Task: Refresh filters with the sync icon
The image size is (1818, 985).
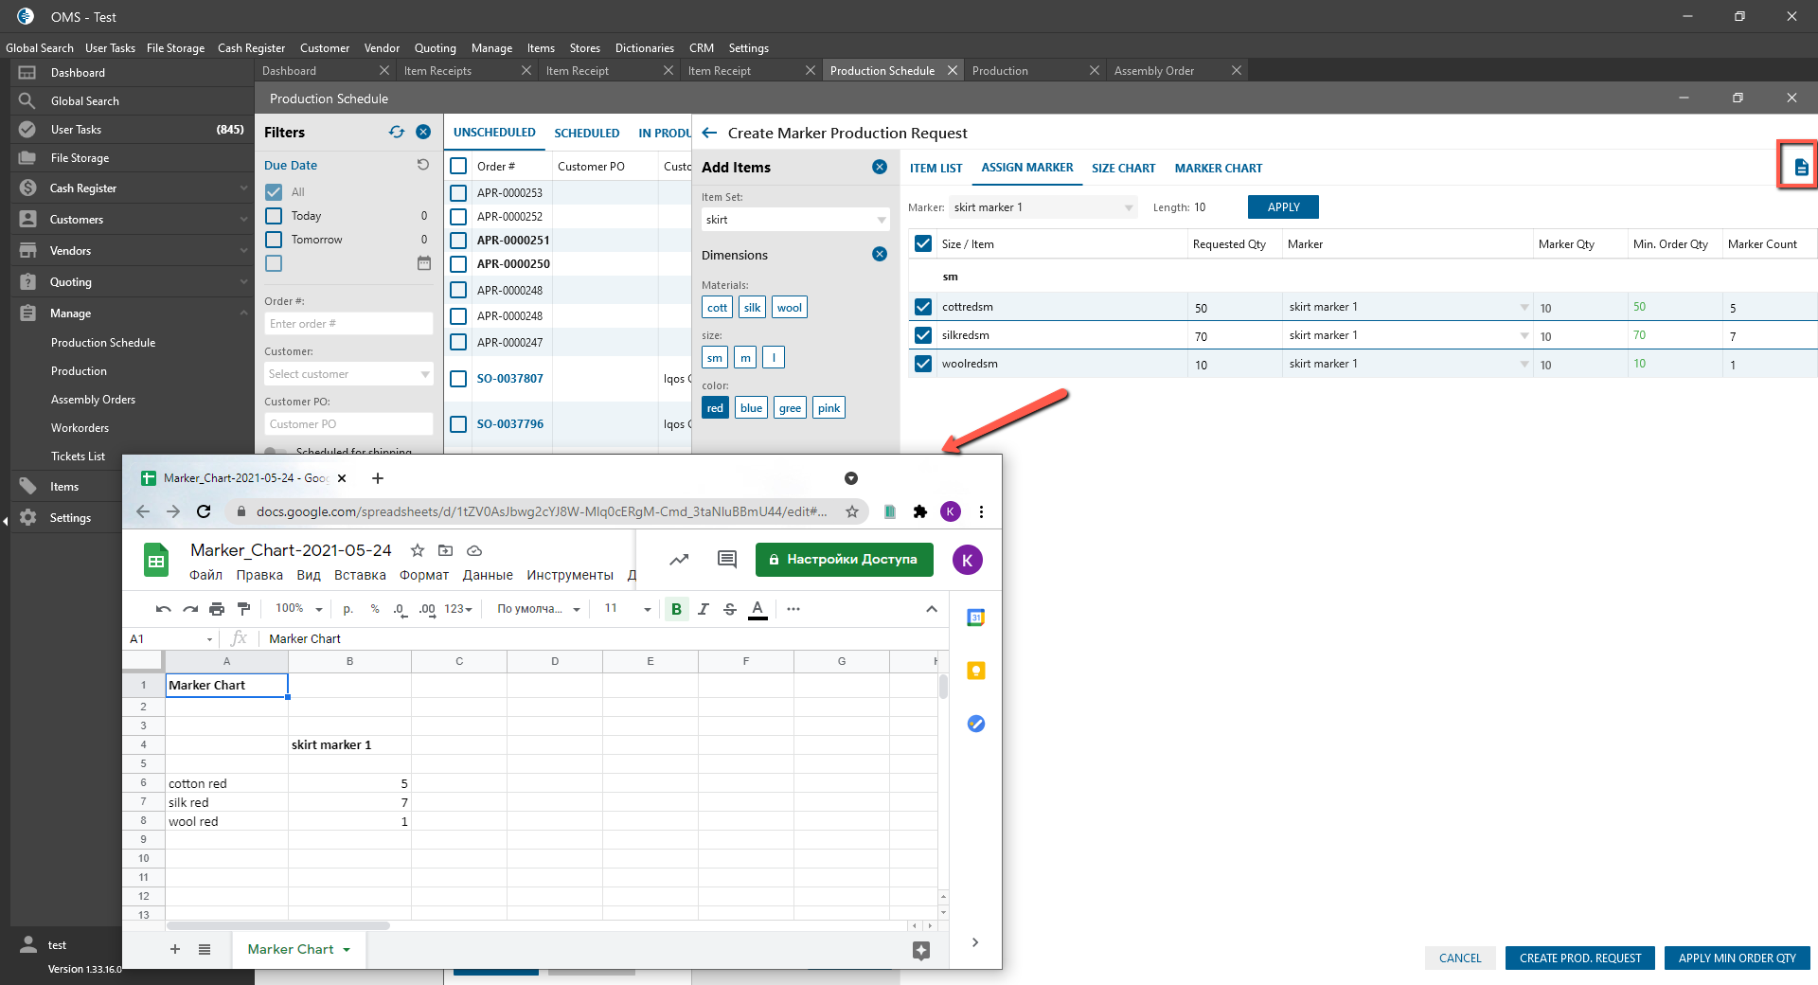Action: point(397,133)
